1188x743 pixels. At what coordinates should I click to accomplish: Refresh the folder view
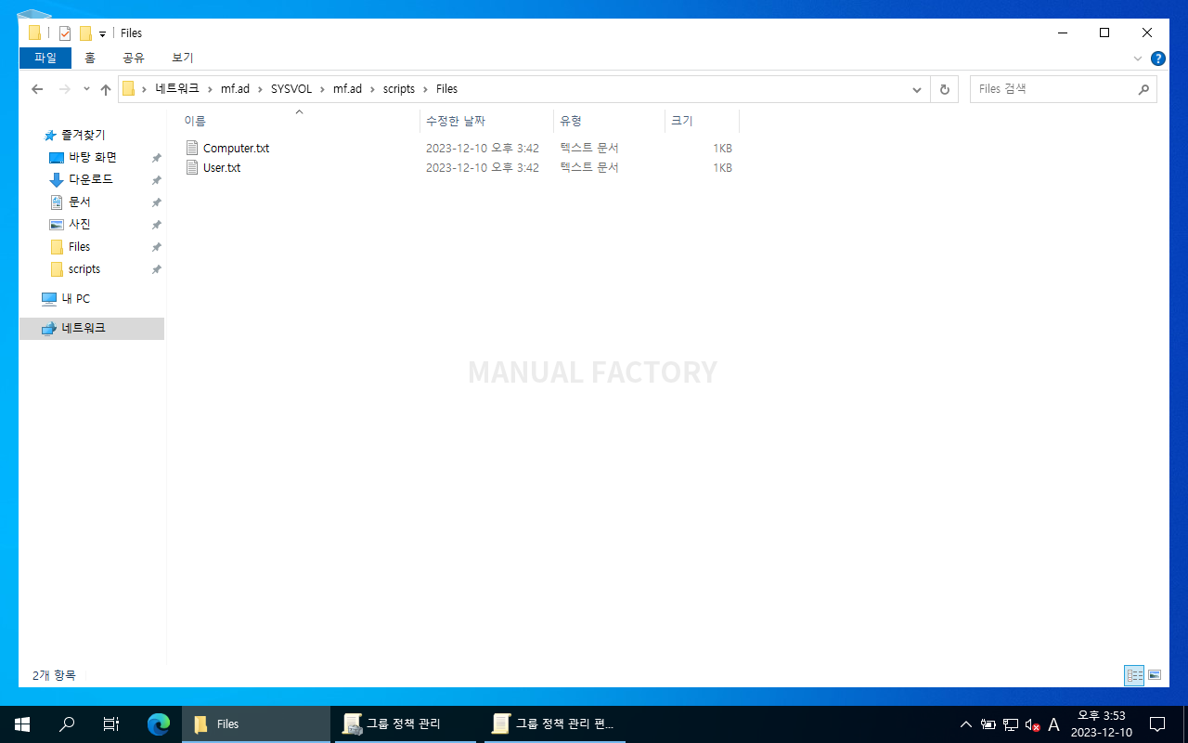click(x=945, y=90)
